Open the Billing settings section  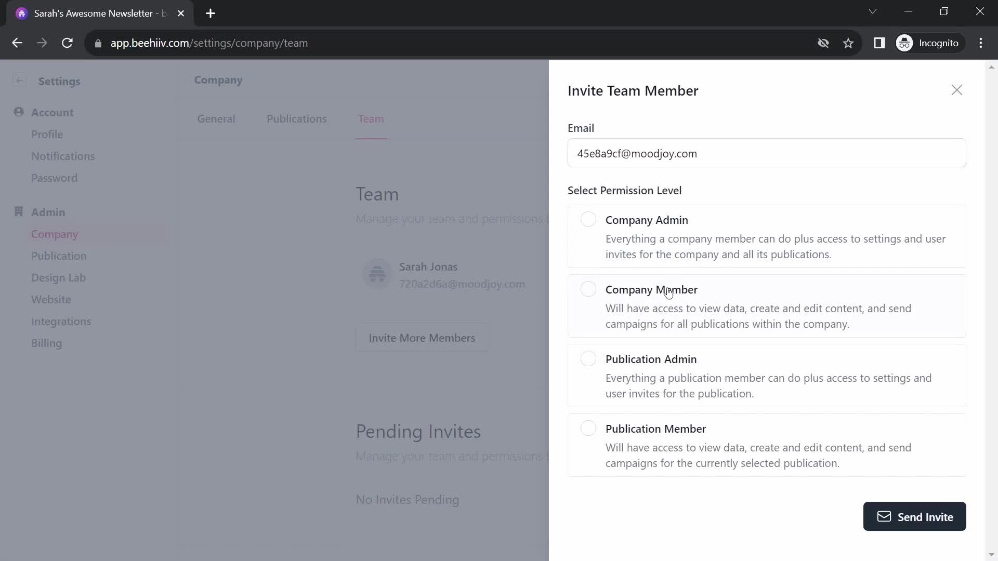(x=47, y=343)
